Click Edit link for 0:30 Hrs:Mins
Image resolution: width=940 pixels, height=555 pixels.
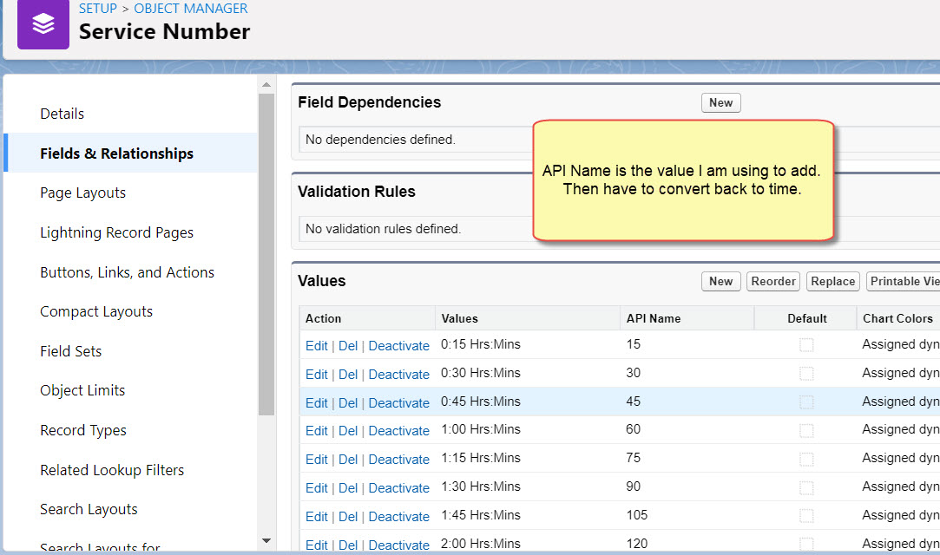(x=316, y=375)
